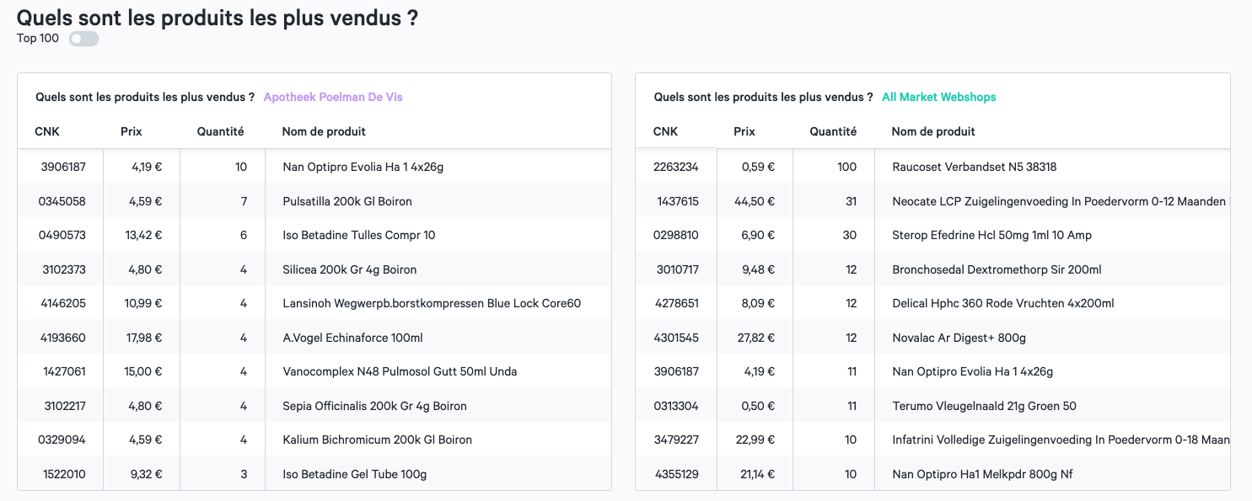Select Terumo Vleugelnaald 21g Groen 50
The image size is (1252, 501).
pyautogui.click(x=984, y=406)
